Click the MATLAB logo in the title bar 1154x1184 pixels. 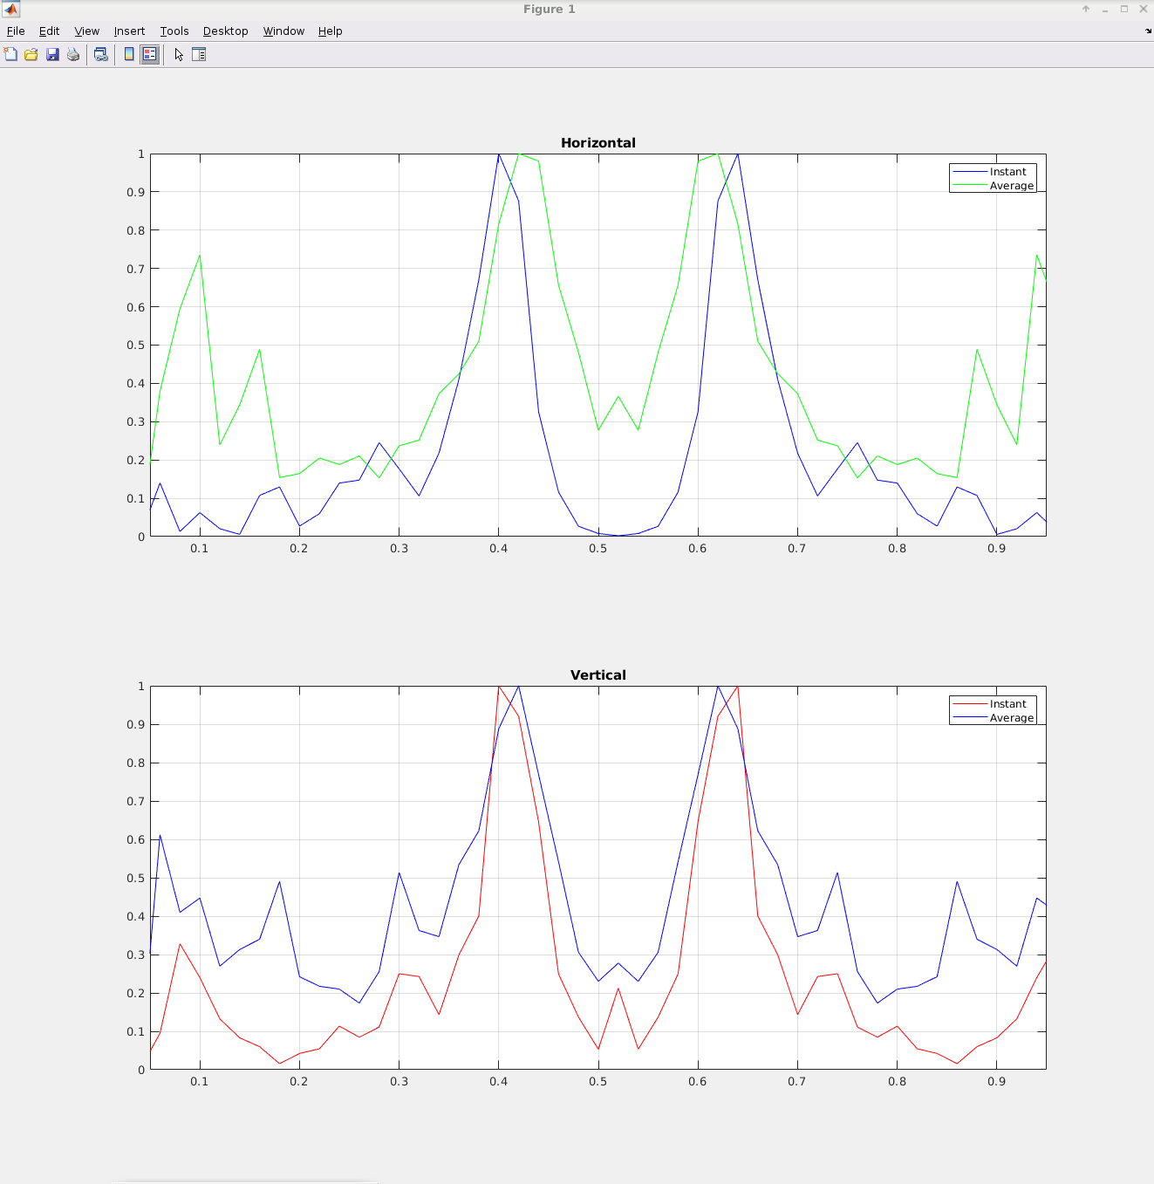(x=10, y=10)
